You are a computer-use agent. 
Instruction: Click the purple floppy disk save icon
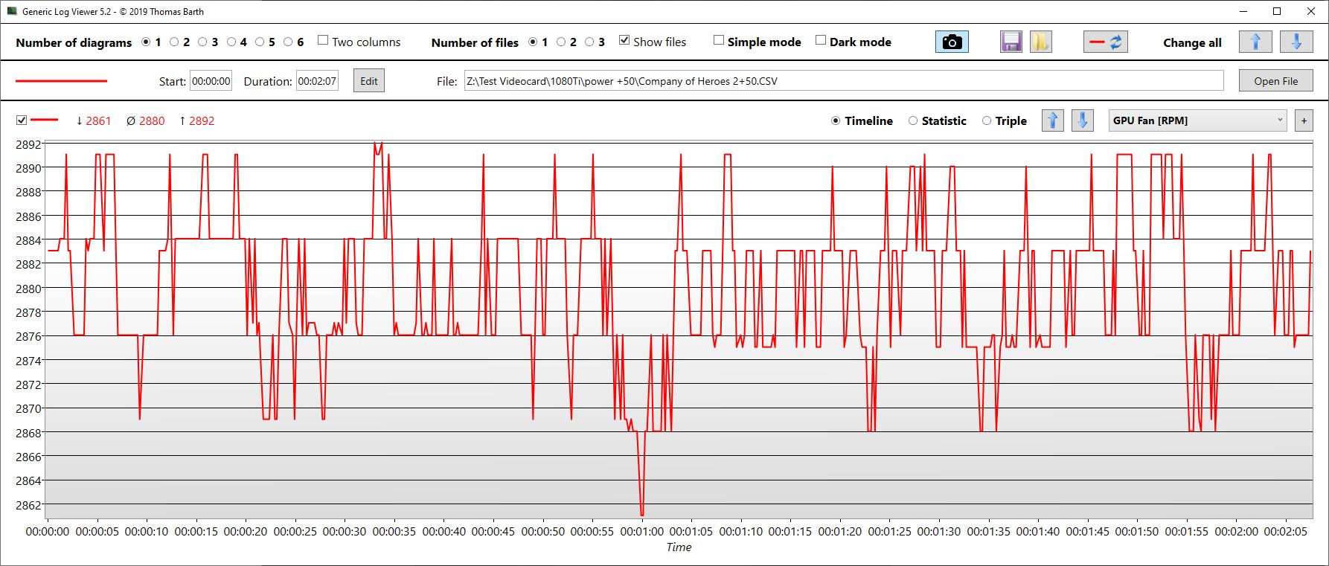click(x=1011, y=42)
